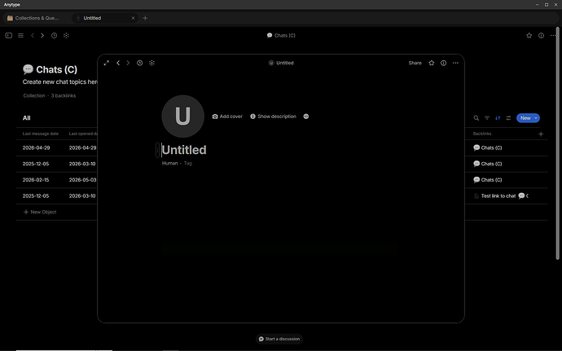
Task: Click the vertical scrollbar on right
Action: point(557,143)
